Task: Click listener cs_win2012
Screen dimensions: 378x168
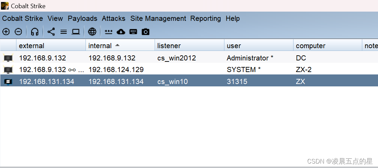Action: [177, 58]
